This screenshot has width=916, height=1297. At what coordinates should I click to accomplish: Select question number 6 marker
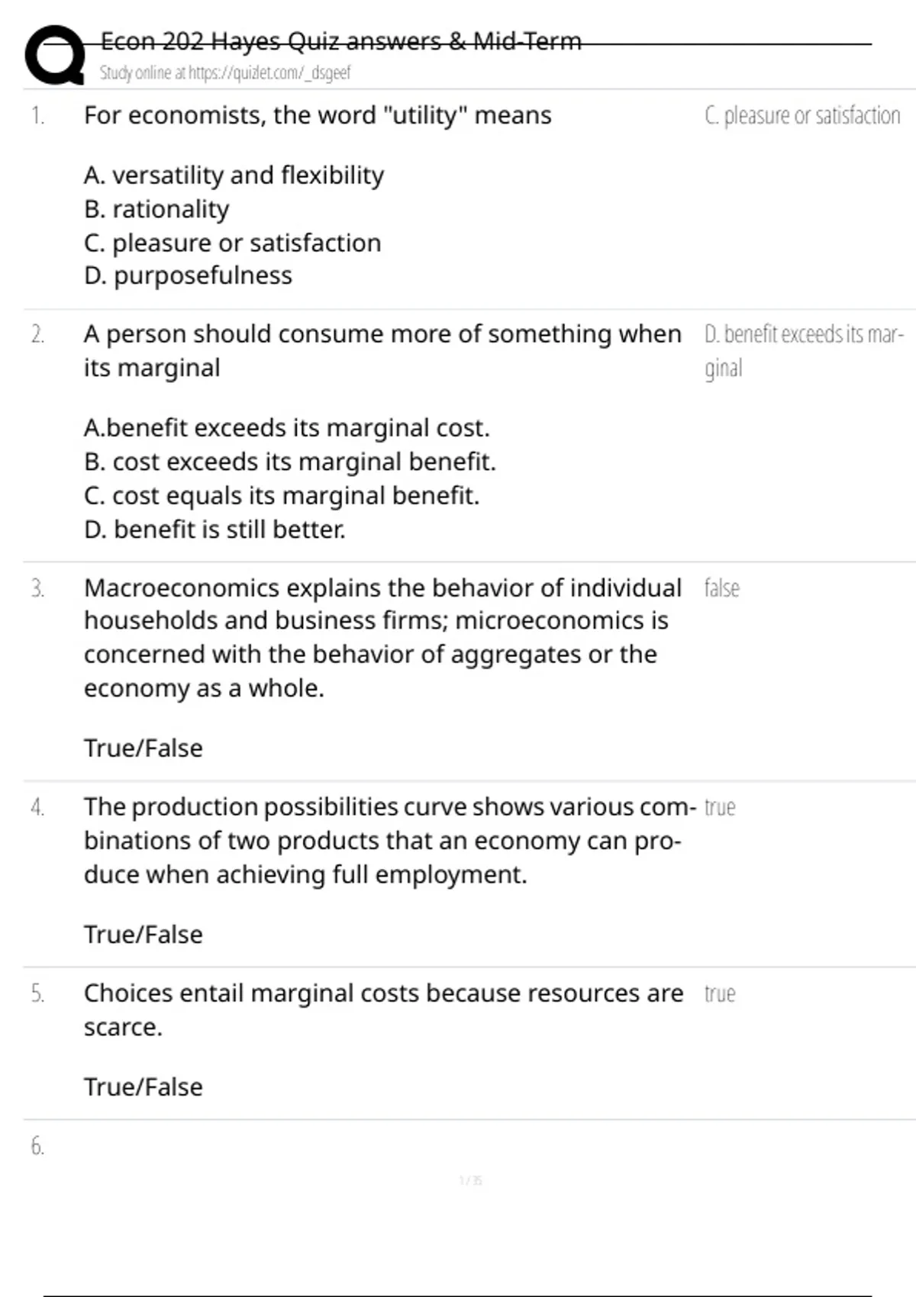(37, 1146)
